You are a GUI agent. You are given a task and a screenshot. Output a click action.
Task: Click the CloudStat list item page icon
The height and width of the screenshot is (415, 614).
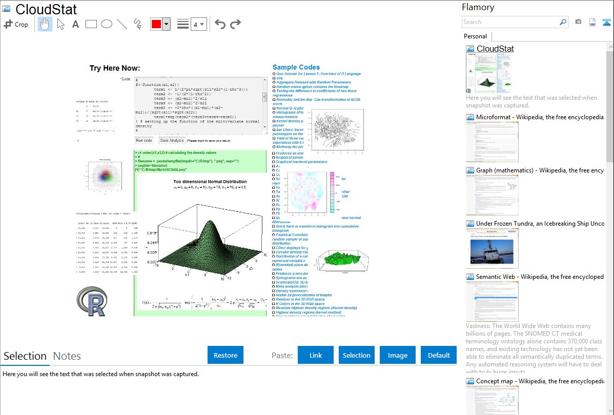[x=470, y=49]
